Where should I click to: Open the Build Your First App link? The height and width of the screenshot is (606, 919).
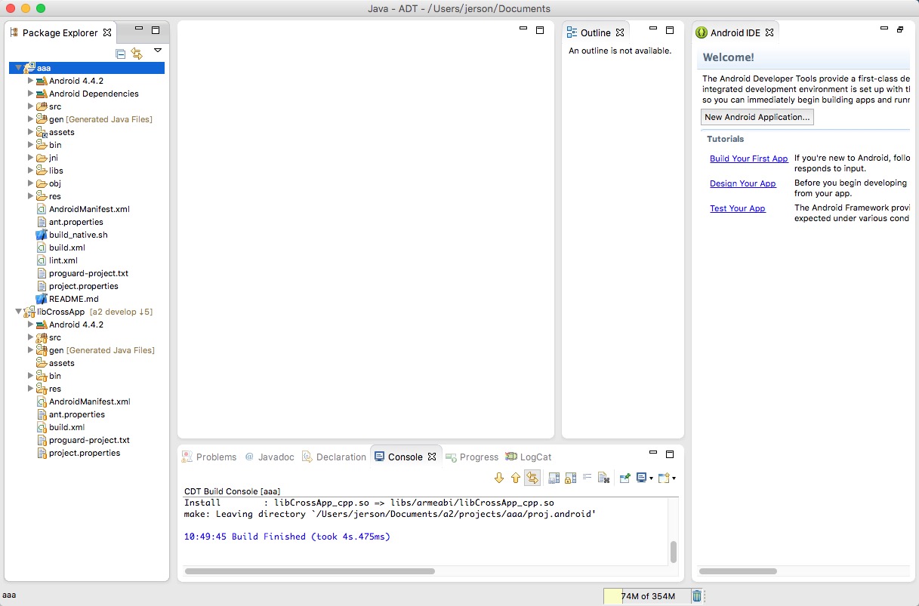tap(748, 158)
